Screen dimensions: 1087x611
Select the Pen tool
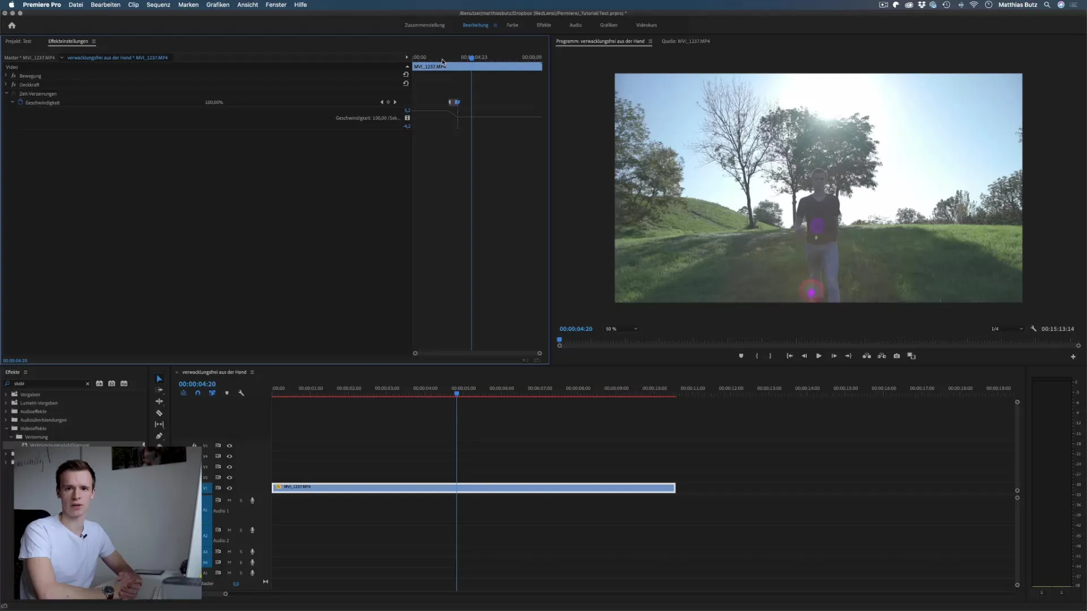click(x=159, y=436)
